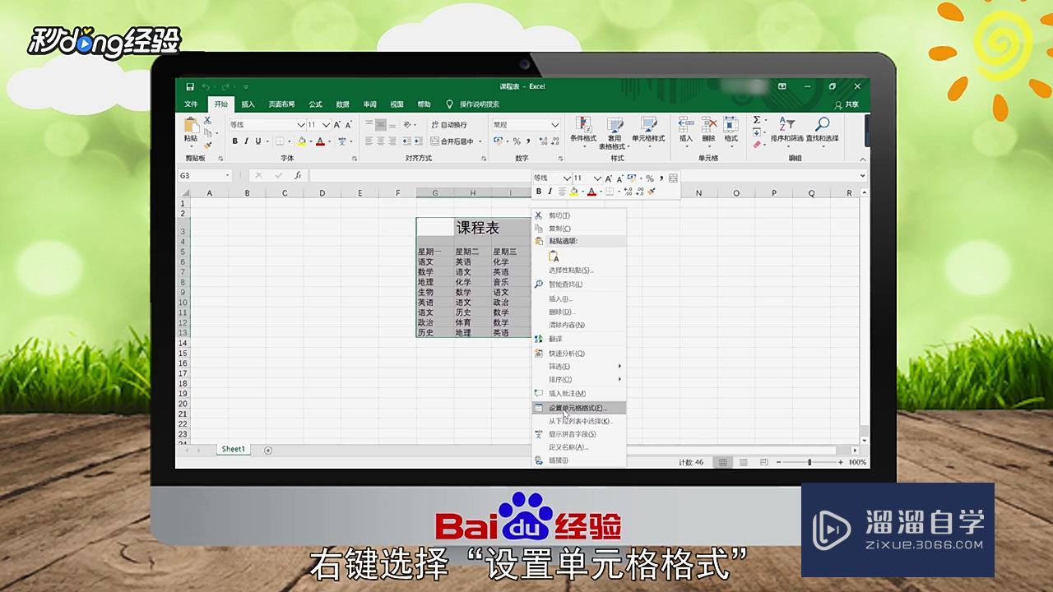Choose Link (链接) in the context menu
Viewport: 1053px width, 592px height.
(579, 460)
